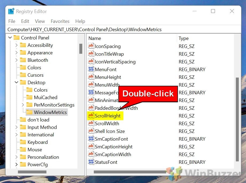Click the StatusFont binary value icon
The image size is (246, 183).
pyautogui.click(x=91, y=162)
